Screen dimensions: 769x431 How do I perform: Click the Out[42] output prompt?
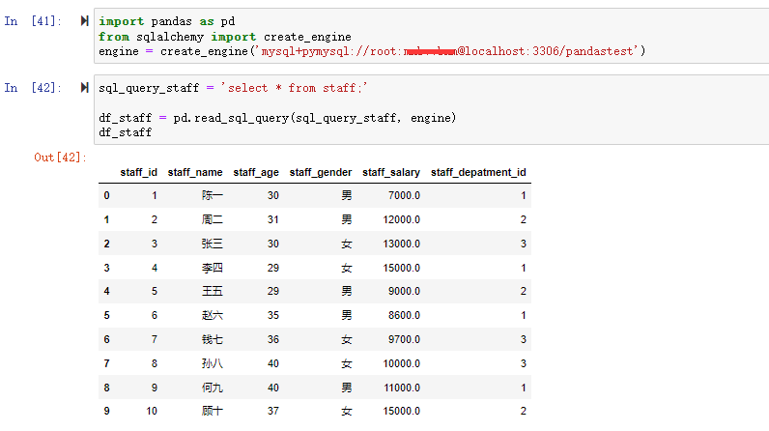click(60, 158)
